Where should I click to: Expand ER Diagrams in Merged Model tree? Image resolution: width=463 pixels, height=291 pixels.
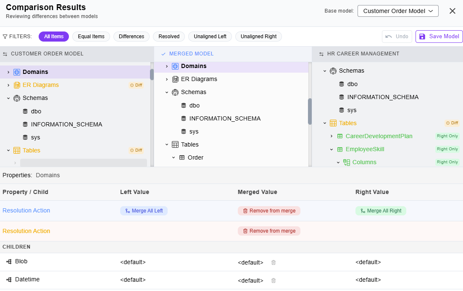pyautogui.click(x=166, y=79)
